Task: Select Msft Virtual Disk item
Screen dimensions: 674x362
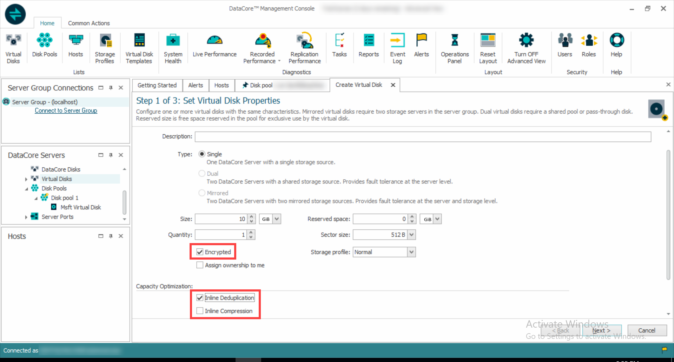Action: pyautogui.click(x=80, y=207)
